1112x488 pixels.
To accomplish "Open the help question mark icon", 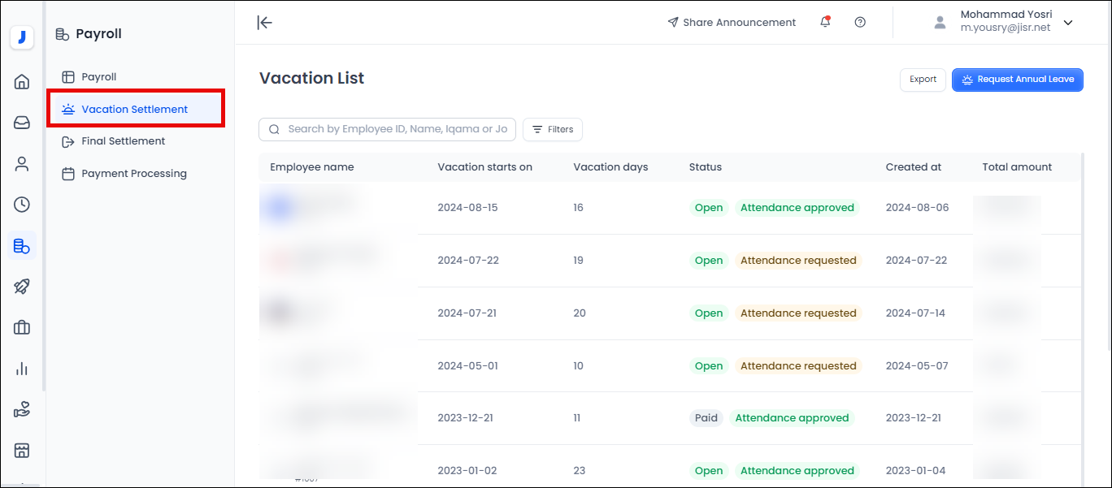I will click(x=860, y=22).
